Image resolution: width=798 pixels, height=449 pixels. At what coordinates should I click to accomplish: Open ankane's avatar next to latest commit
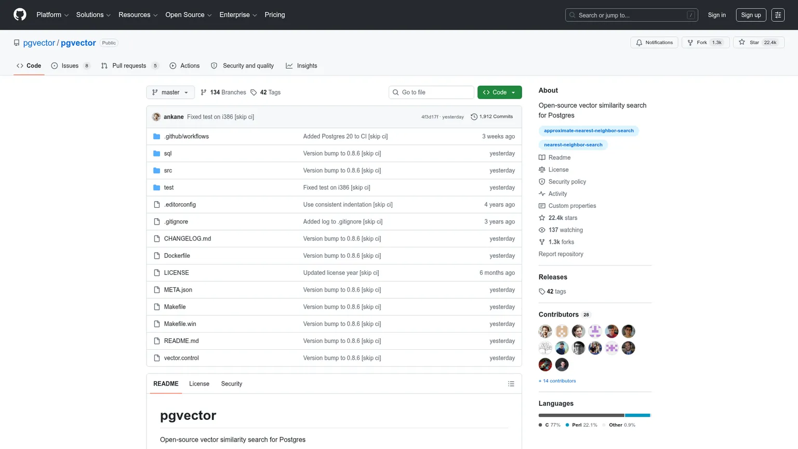pyautogui.click(x=156, y=117)
